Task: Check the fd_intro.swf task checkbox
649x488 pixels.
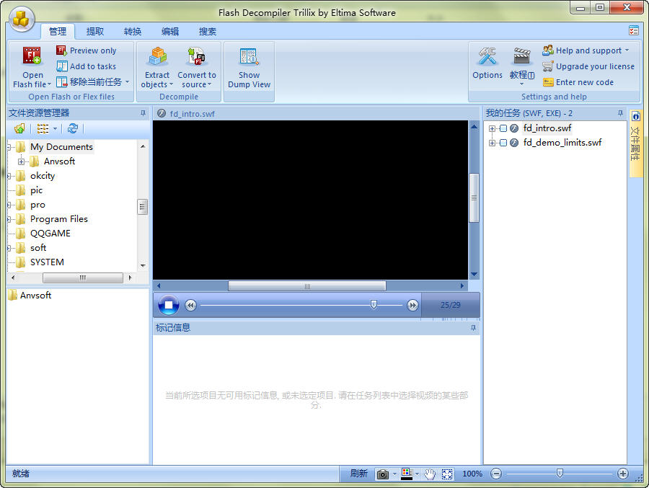Action: pos(503,128)
